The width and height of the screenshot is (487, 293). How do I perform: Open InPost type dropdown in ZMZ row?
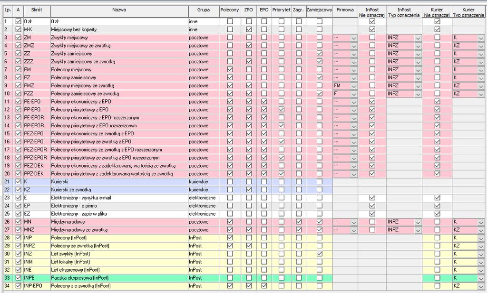click(x=418, y=46)
